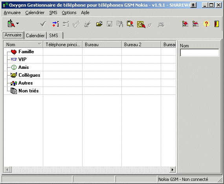Screen dimensions: 224x184
Task: Click the sort arrow in Nom header
Action: click(40, 44)
